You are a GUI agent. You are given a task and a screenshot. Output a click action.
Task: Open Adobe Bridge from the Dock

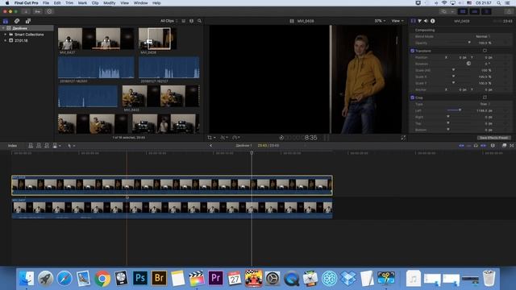[159, 279]
